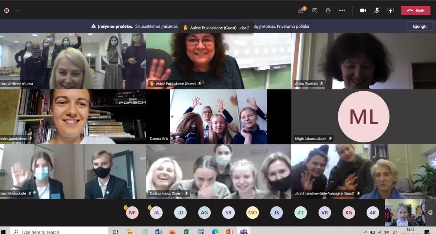Open the more actions ellipsis menu

(x=342, y=11)
